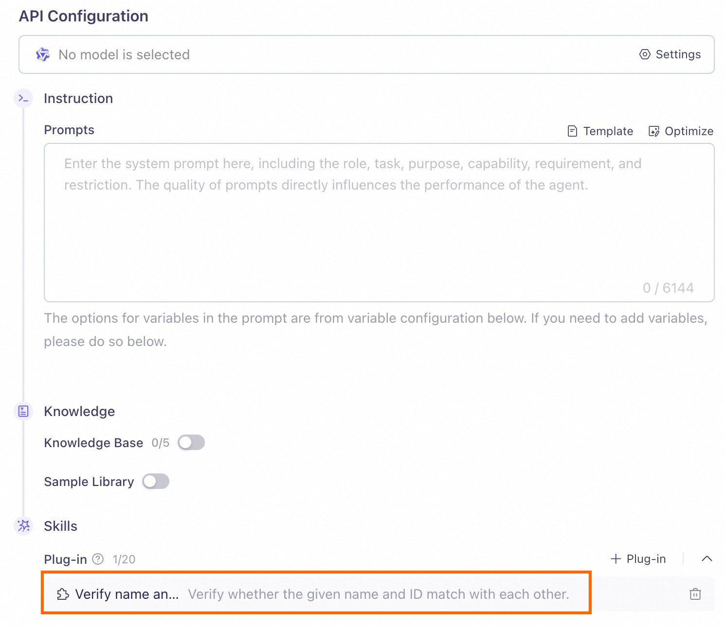Turn on Sample Library switch
The width and height of the screenshot is (725, 627).
[x=156, y=481]
